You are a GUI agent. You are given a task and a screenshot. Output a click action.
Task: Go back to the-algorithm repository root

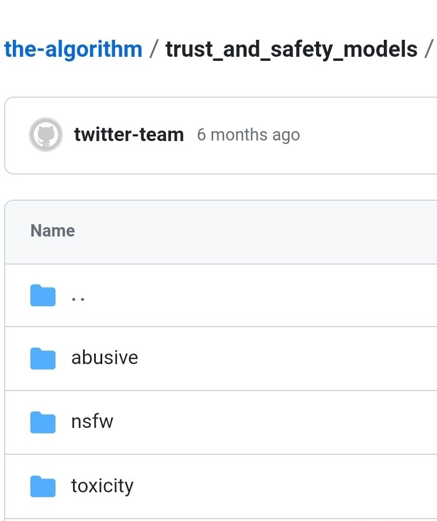pyautogui.click(x=73, y=49)
